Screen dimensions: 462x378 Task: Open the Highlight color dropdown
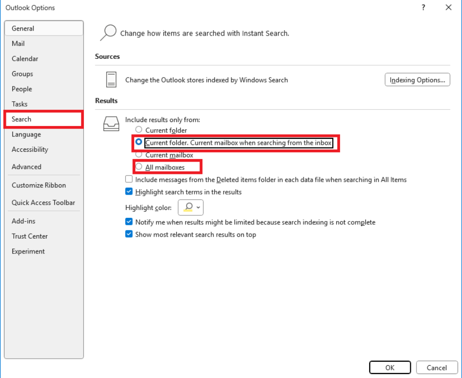click(x=191, y=208)
